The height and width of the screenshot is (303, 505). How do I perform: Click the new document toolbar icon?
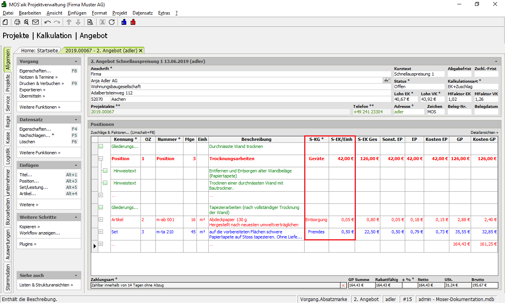point(5,22)
